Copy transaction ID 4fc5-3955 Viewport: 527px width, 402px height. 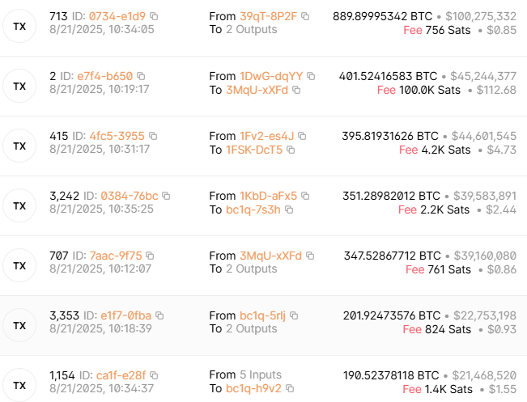click(x=153, y=136)
